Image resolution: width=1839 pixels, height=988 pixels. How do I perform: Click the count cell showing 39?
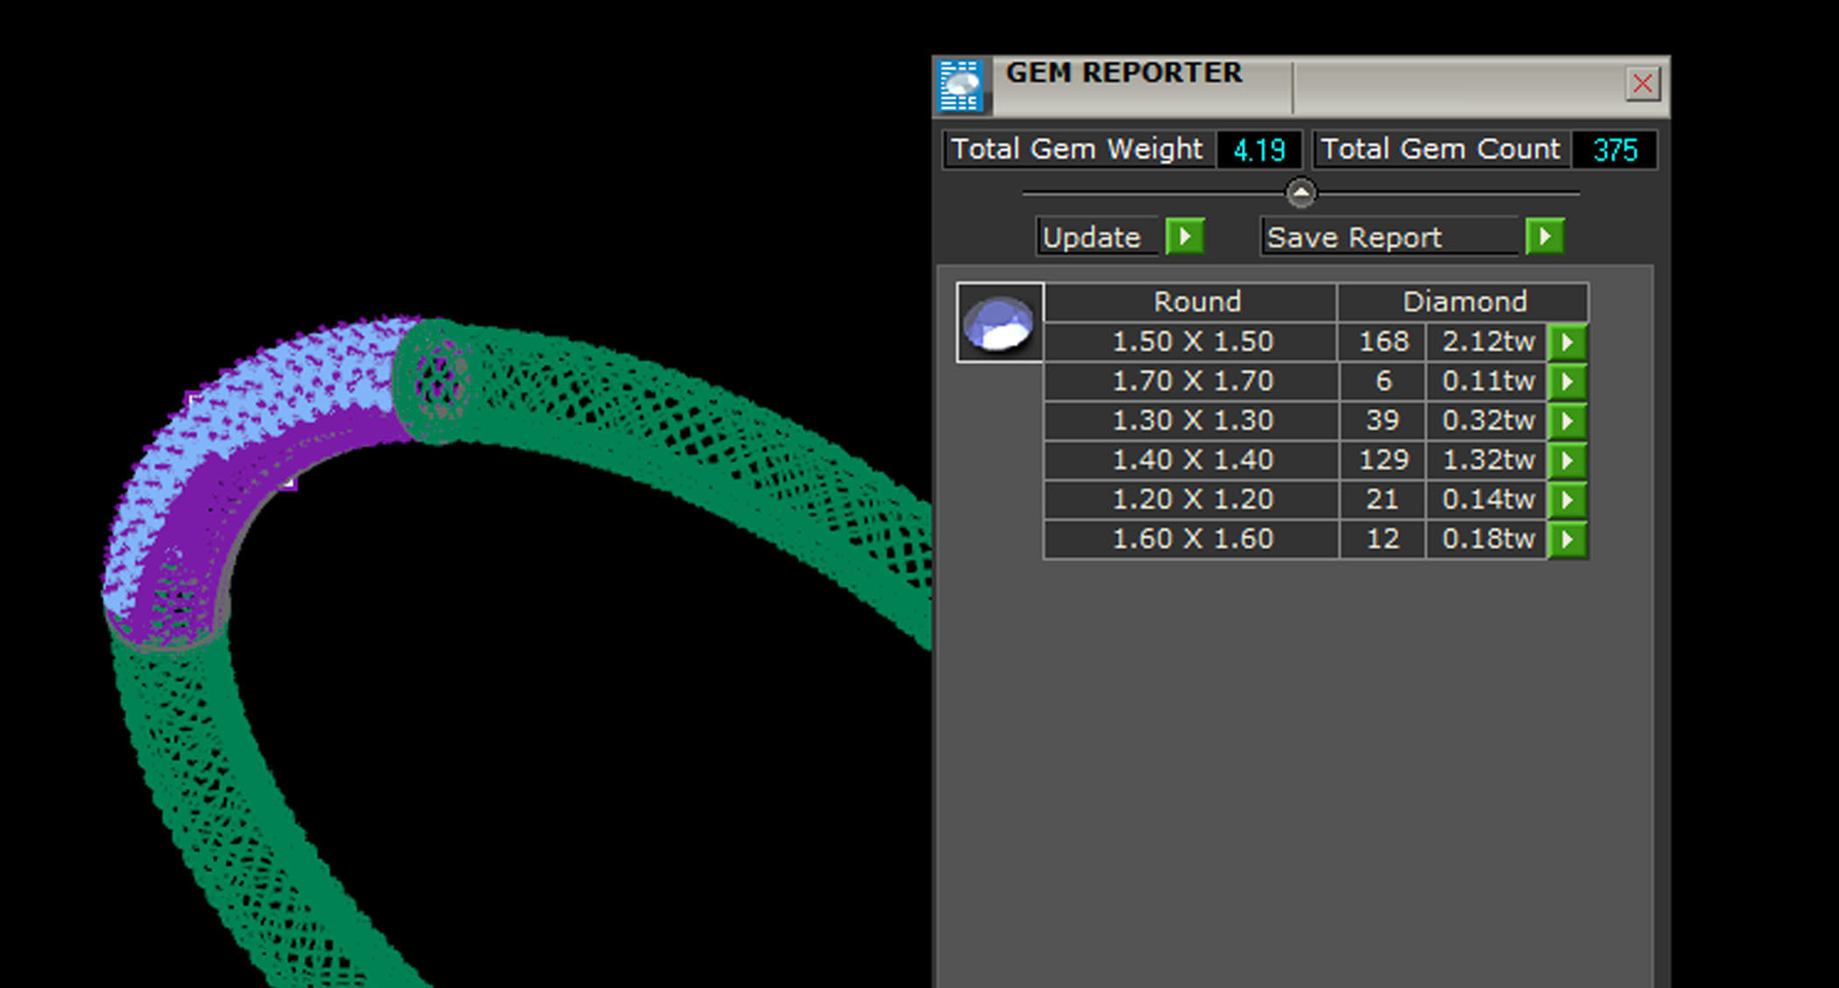click(1382, 420)
